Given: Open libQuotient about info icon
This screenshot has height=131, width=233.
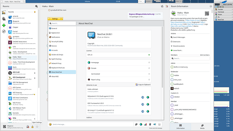Looking at the screenshot, I should [x=143, y=97].
